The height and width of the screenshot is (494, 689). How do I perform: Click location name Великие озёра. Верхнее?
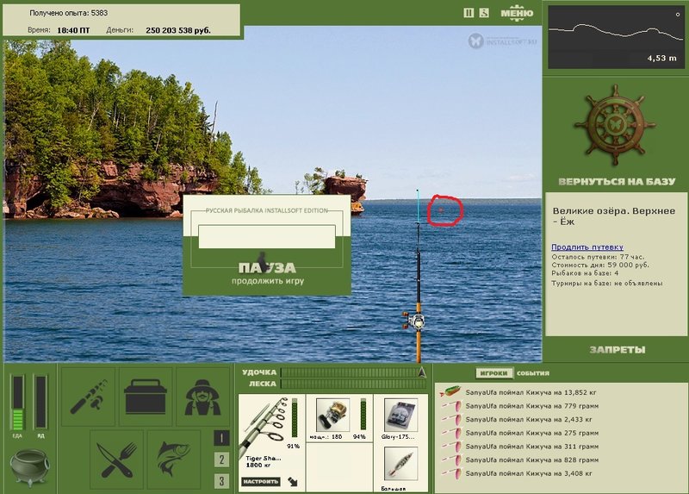tap(613, 216)
